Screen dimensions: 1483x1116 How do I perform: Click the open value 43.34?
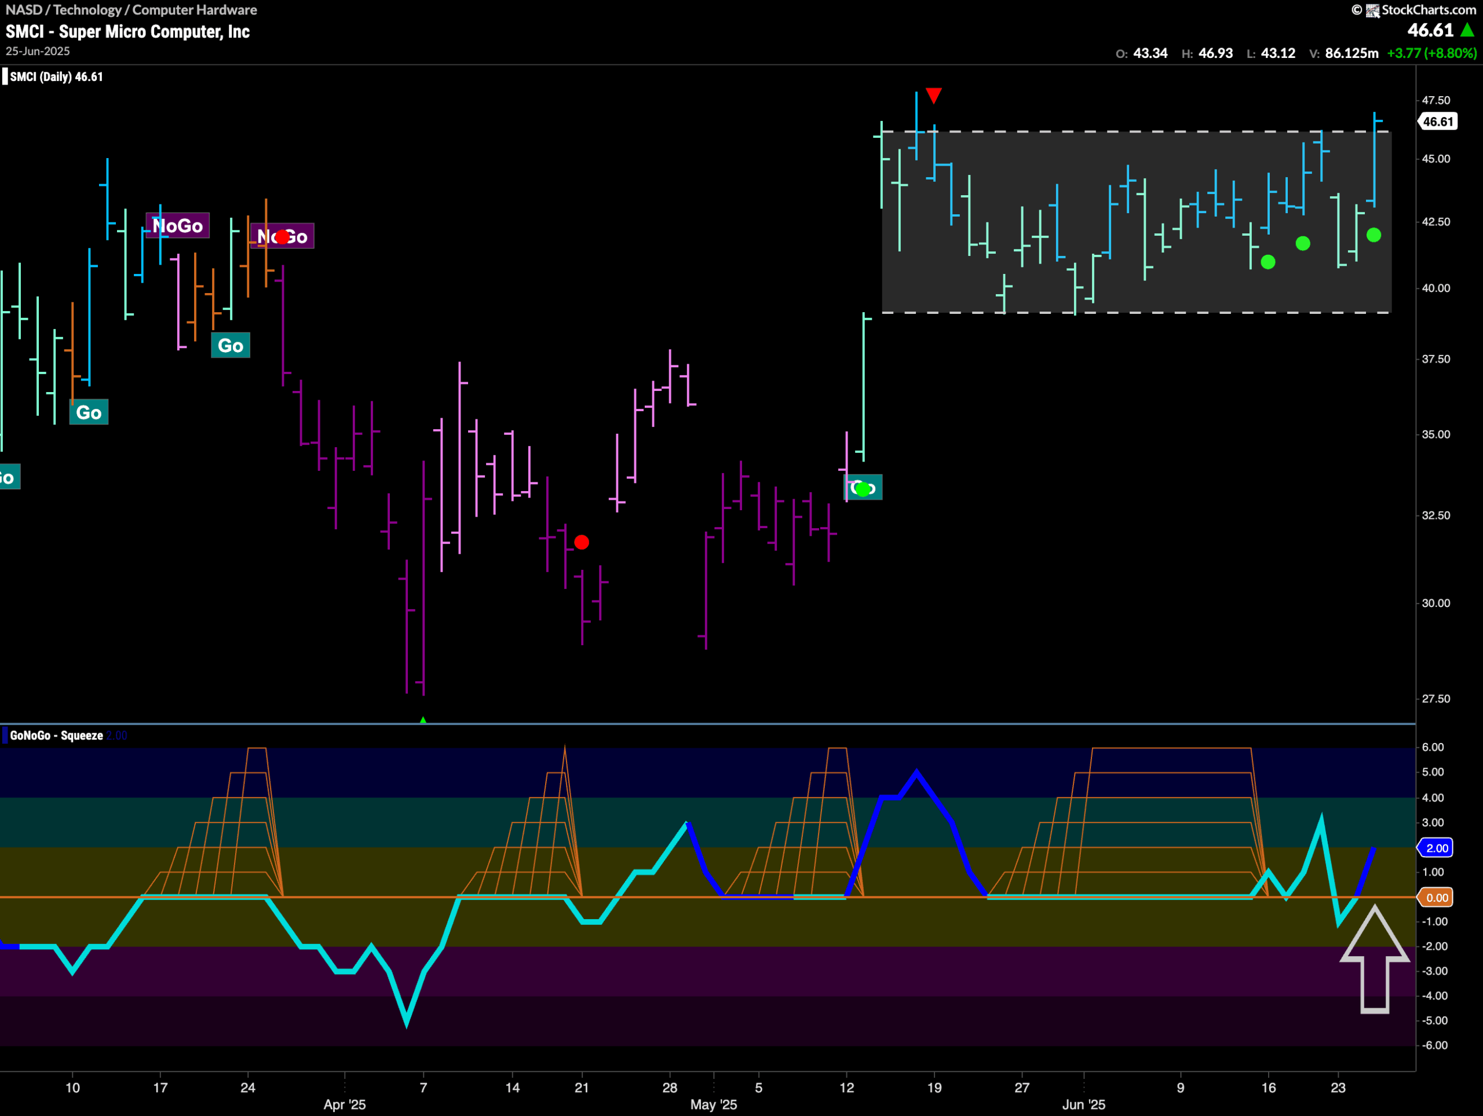[1150, 53]
